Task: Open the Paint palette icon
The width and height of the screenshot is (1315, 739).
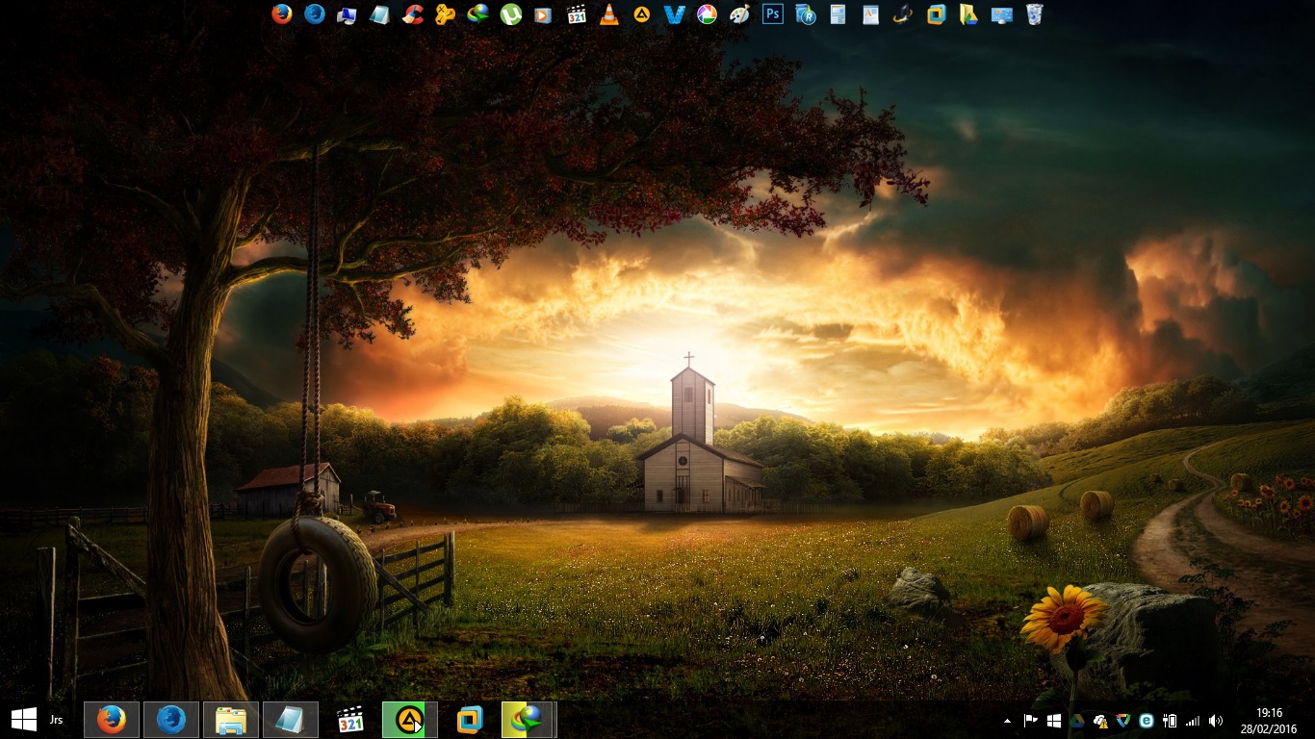Action: tap(739, 14)
